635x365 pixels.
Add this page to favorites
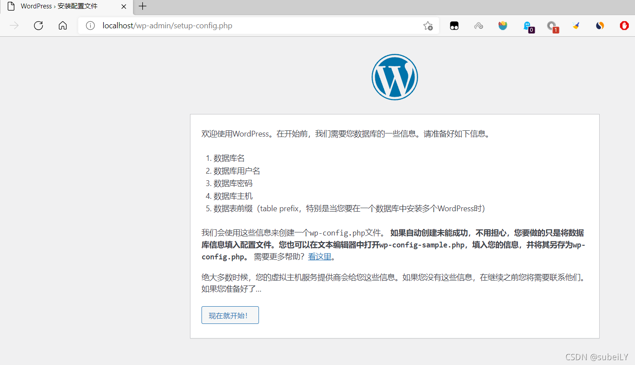click(428, 26)
